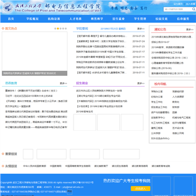Open 机械与电气工程系 in 校内导航
The height and width of the screenshot is (196, 196).
pos(181,118)
